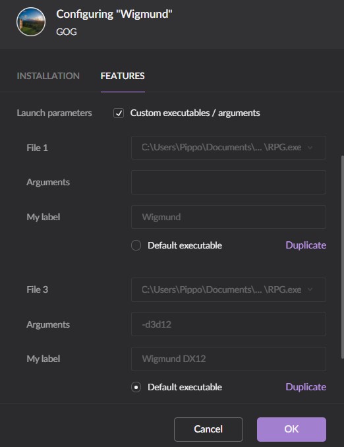Select File 1 Default executable radio button
Viewport: 344px width, 447px height.
[136, 245]
